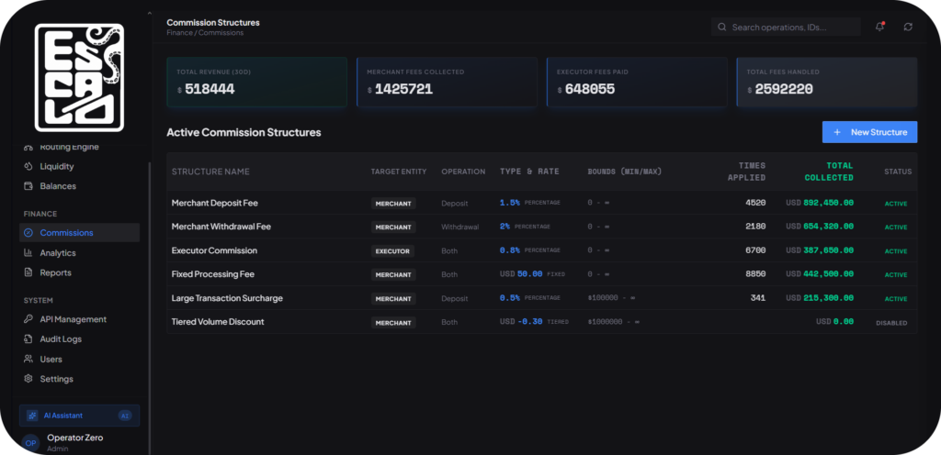
Task: Sort by Total Collected column header
Action: (829, 172)
